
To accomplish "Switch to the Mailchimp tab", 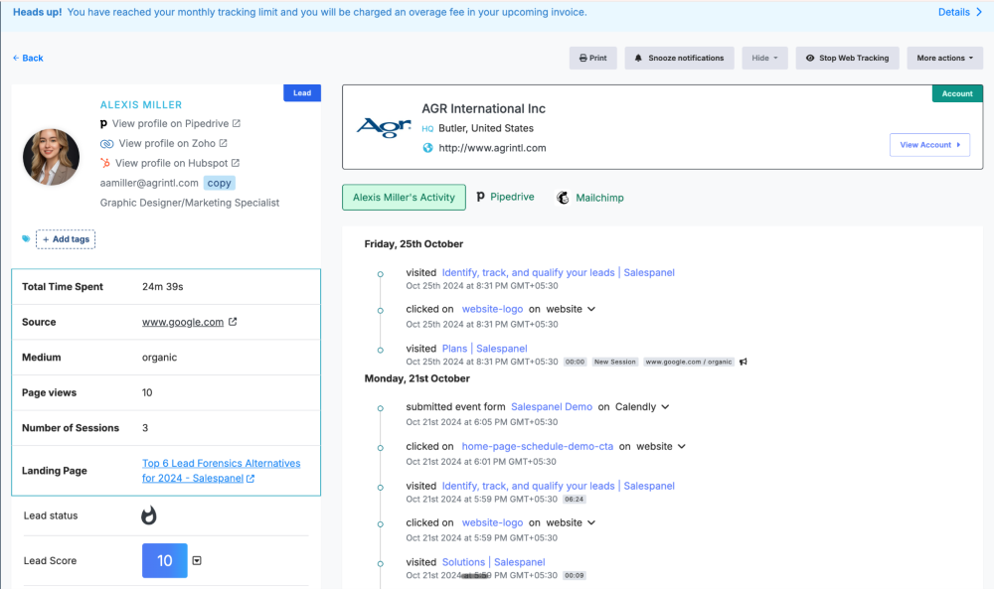I will (589, 198).
